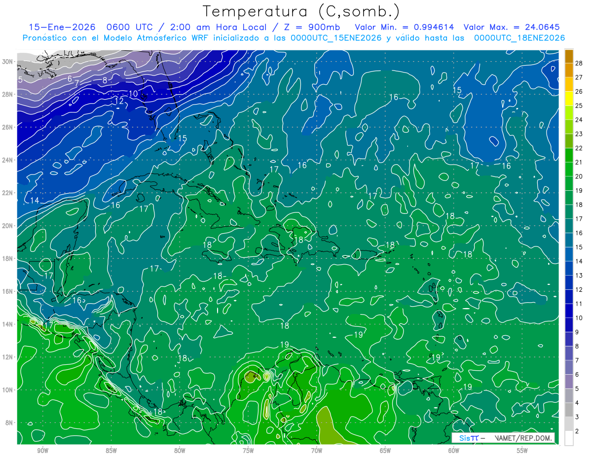Click the 70W longitude axis label

(x=317, y=451)
